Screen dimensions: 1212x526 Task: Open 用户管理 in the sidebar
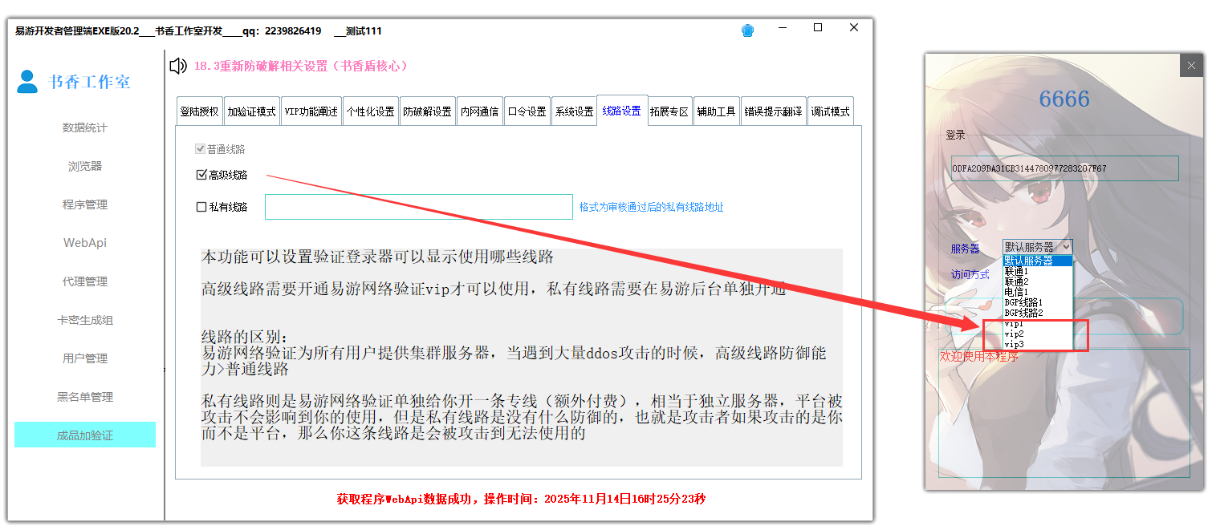[x=85, y=358]
